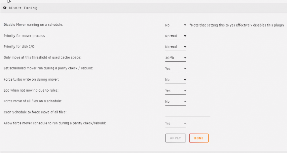Click the 'Disable Mover running on a schedule:' label

33,25
